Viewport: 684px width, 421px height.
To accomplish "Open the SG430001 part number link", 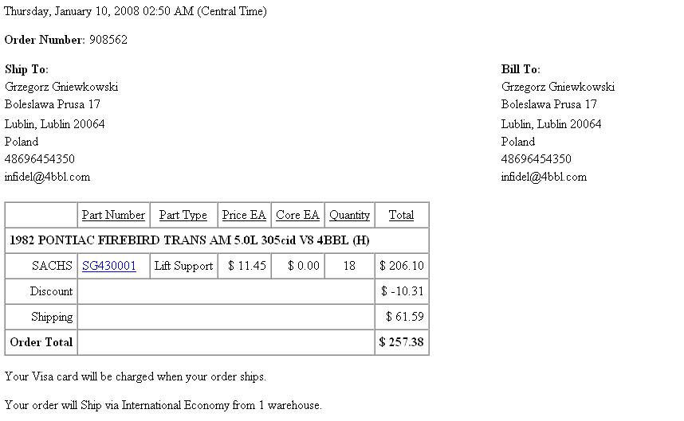I will click(x=109, y=266).
